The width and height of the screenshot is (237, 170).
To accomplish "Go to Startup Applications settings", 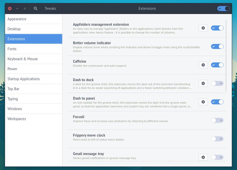I will [24, 79].
